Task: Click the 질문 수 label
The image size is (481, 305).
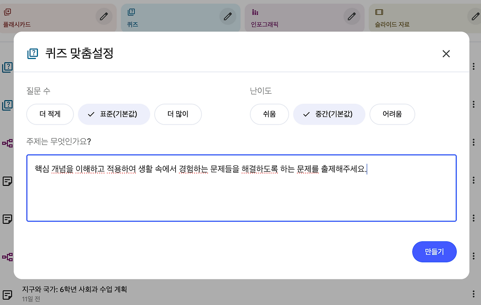Action: (38, 91)
